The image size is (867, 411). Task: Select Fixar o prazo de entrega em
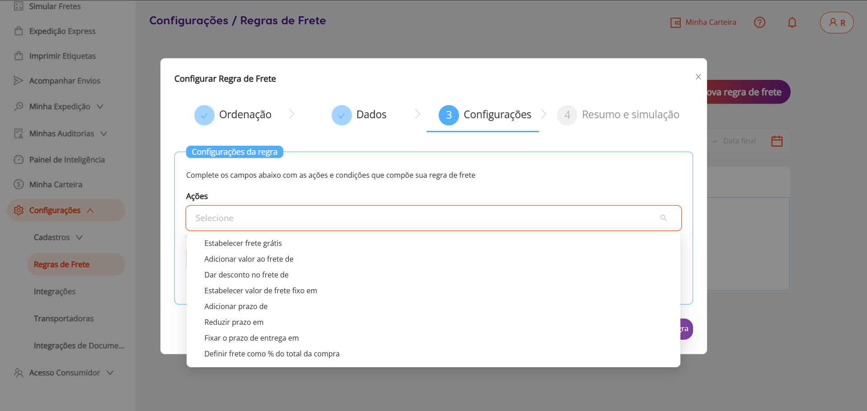tap(251, 338)
